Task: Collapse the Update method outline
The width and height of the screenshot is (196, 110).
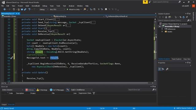Action: pos(16,73)
